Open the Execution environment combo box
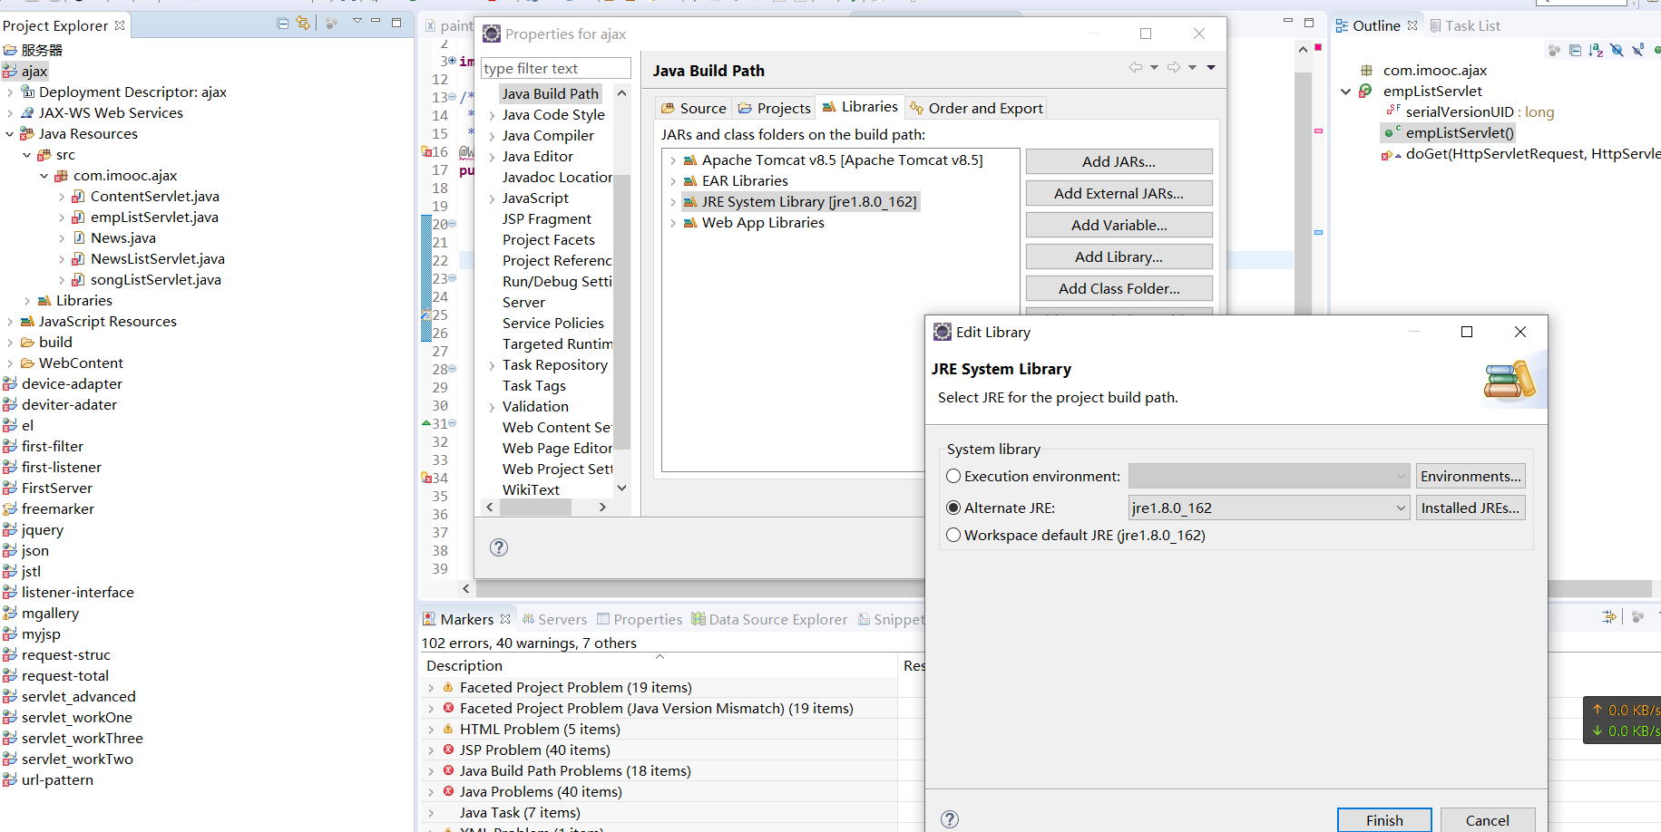This screenshot has height=832, width=1661. coord(1269,476)
